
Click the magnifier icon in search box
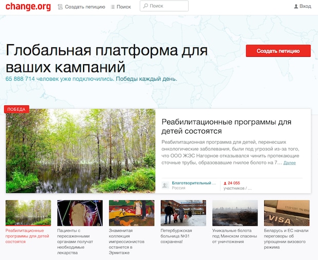(x=146, y=6)
